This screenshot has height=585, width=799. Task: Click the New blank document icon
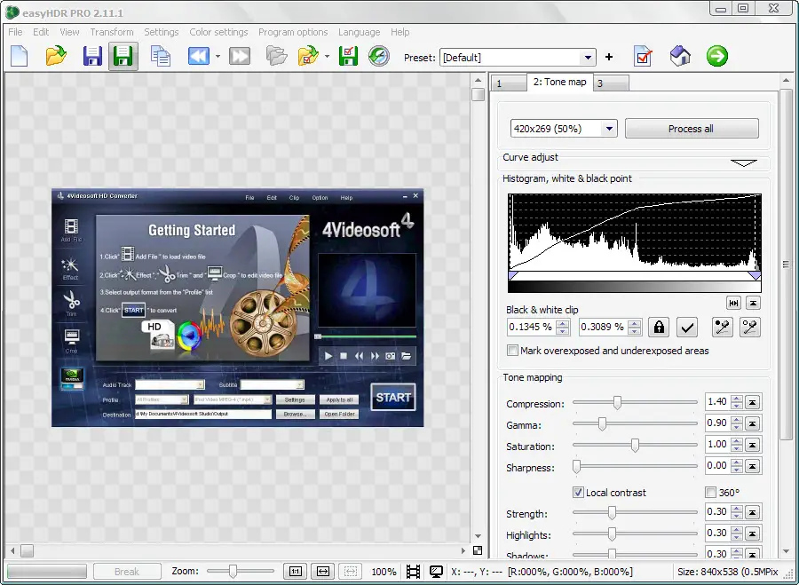click(x=20, y=56)
